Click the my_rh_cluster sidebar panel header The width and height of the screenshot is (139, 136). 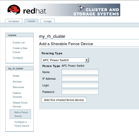point(20,68)
